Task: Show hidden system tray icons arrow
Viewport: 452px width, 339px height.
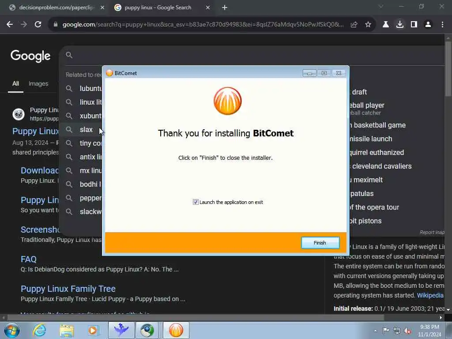Action: pos(375,331)
